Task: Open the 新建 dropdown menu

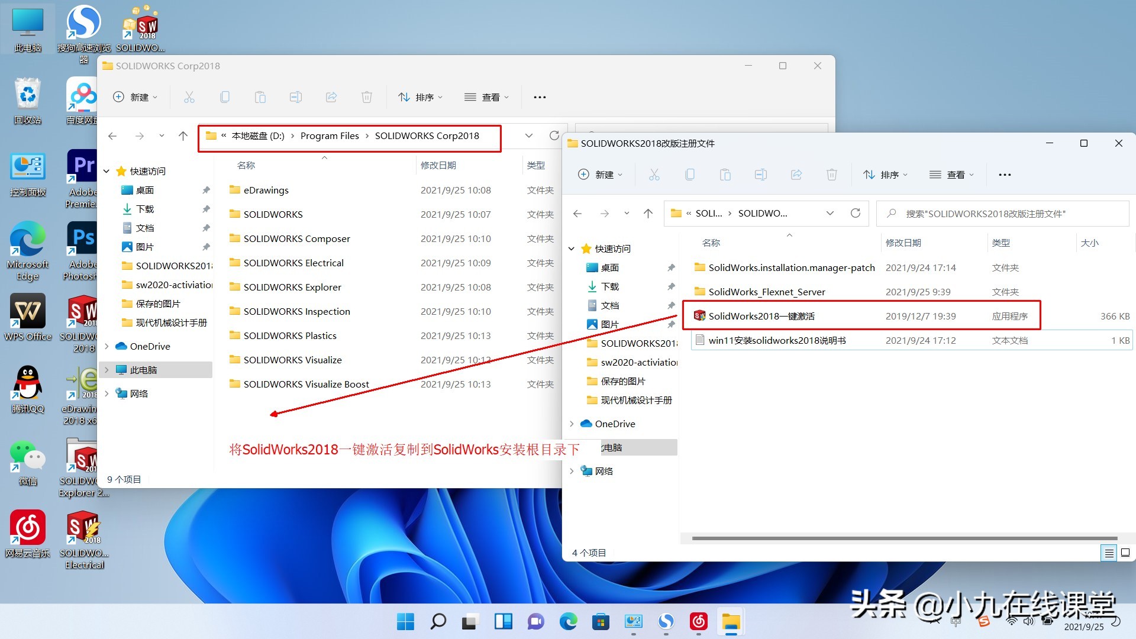Action: tap(600, 175)
